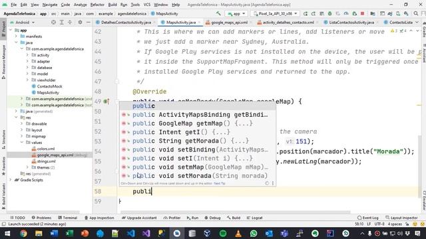The image size is (426, 239).
Task: Open the SDK Manager icon
Action: tap(406, 13)
